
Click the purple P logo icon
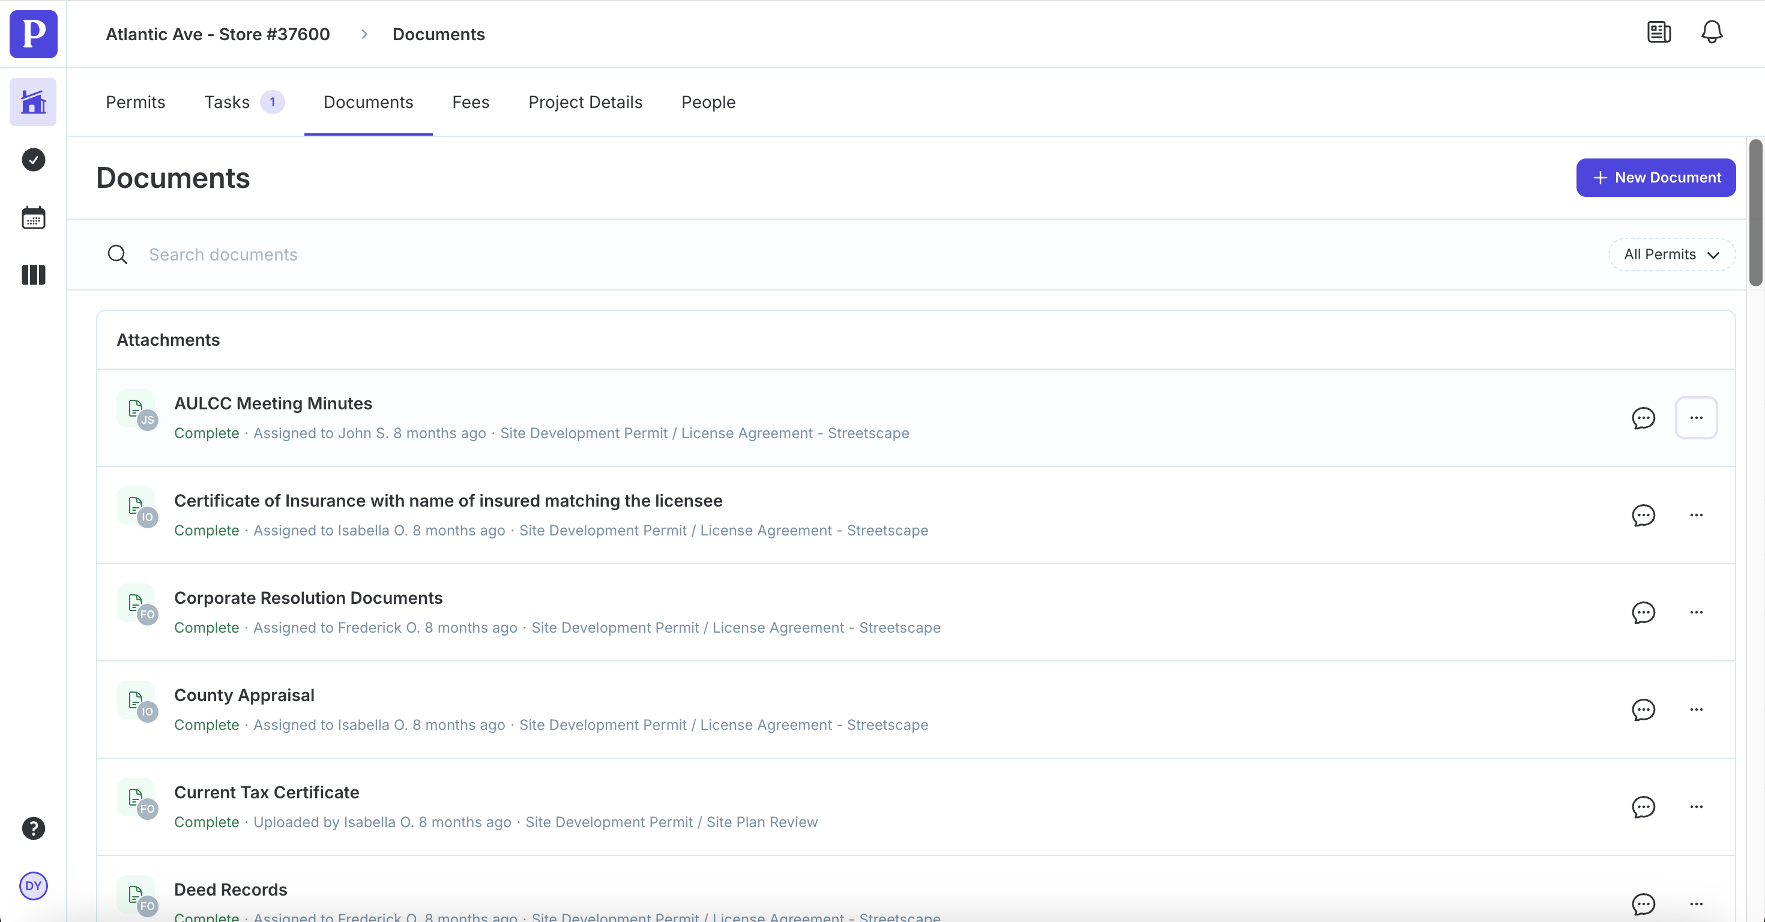33,34
